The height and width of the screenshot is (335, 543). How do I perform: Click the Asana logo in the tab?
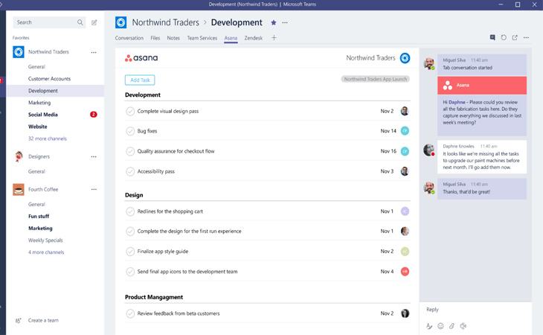(x=141, y=58)
